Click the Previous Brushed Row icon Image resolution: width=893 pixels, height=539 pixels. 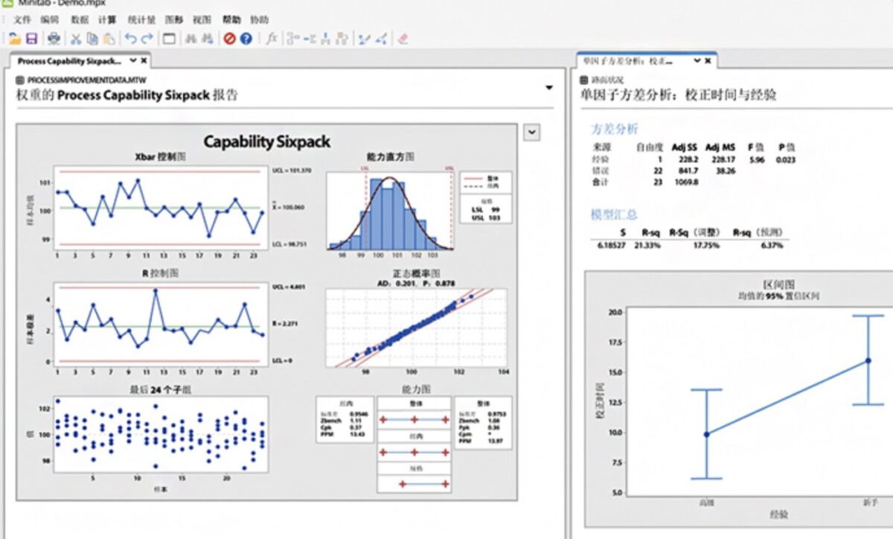pos(365,39)
